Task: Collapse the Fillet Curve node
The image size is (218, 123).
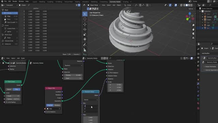Action: click(6, 82)
